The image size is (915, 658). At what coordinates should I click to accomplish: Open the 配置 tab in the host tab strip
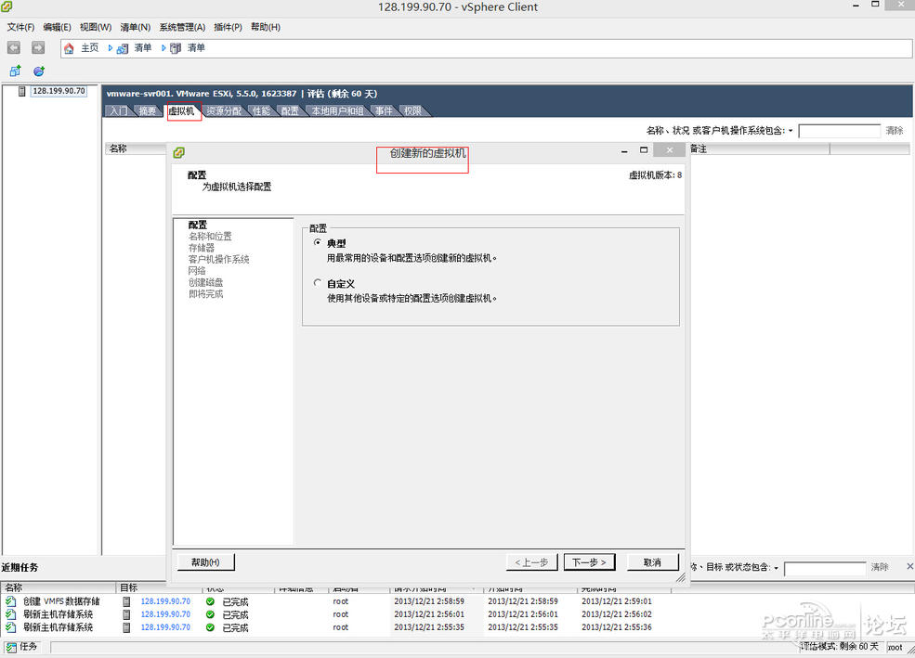coord(290,110)
